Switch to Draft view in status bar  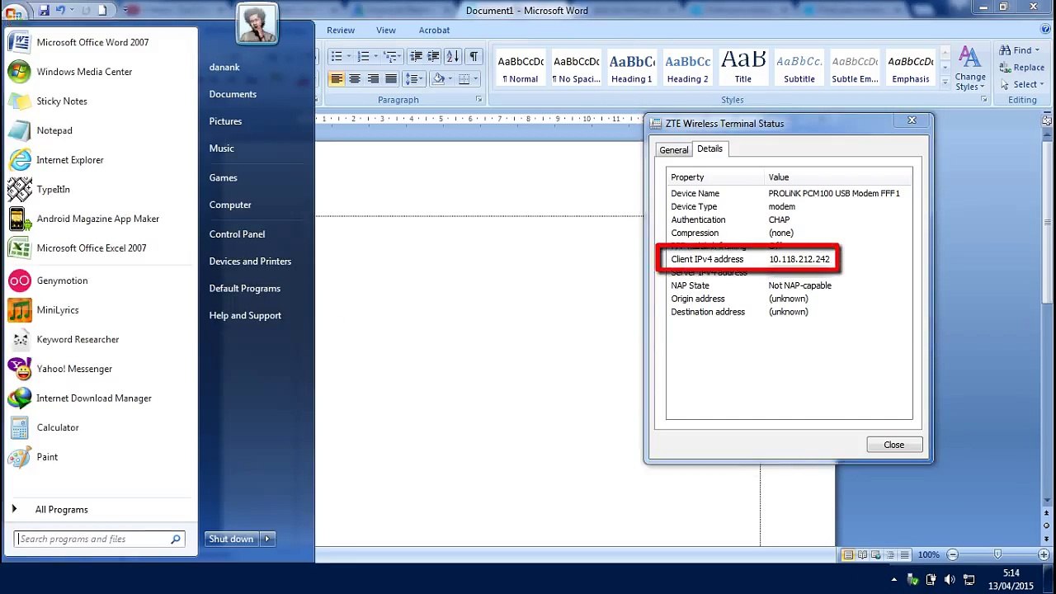coord(904,554)
